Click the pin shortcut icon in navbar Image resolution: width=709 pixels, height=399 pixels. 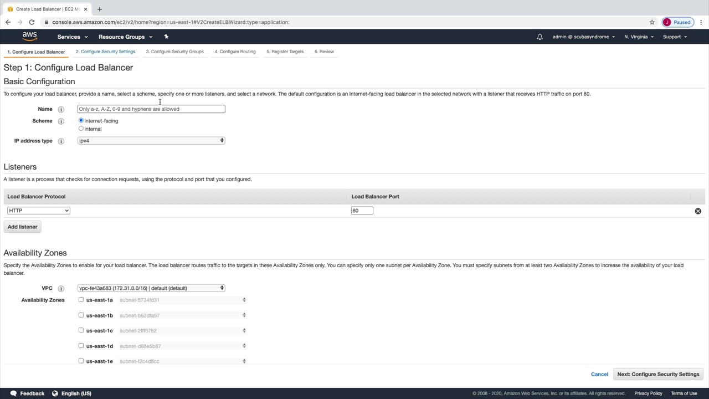[x=166, y=37]
